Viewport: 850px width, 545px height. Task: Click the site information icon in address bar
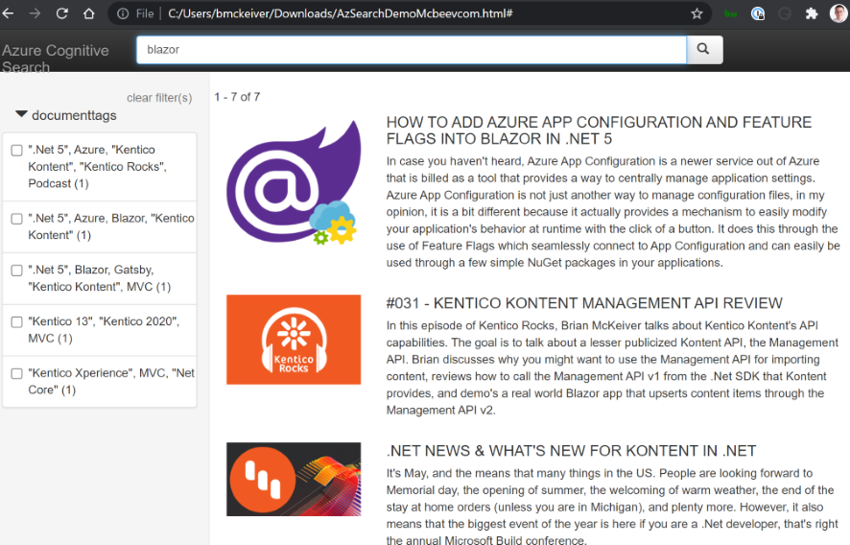[123, 13]
